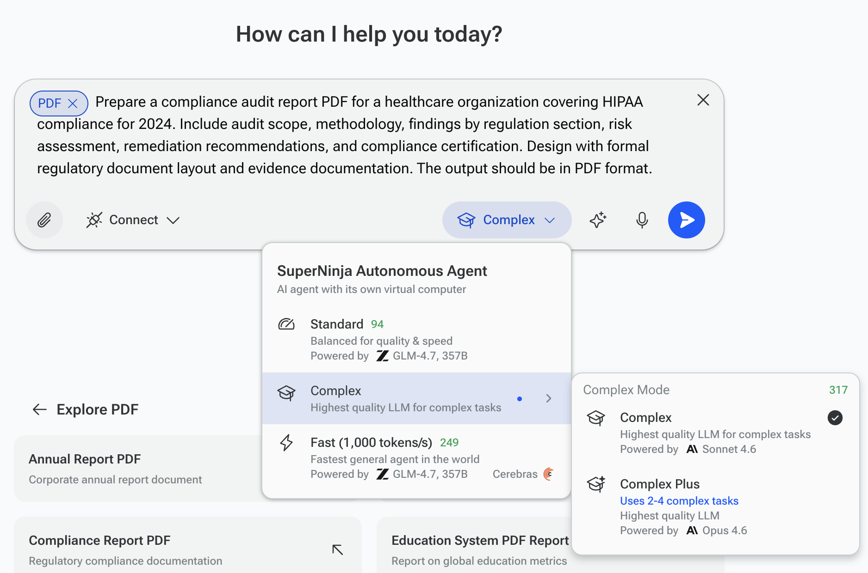Image resolution: width=868 pixels, height=573 pixels.
Task: Click the Fast lightning bolt icon
Action: (x=286, y=443)
